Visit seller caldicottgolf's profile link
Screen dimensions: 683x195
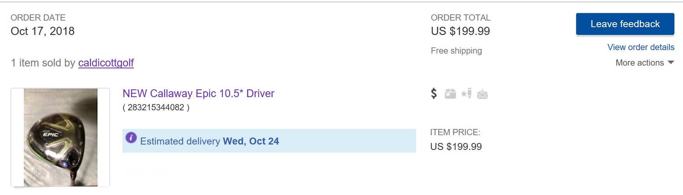106,63
